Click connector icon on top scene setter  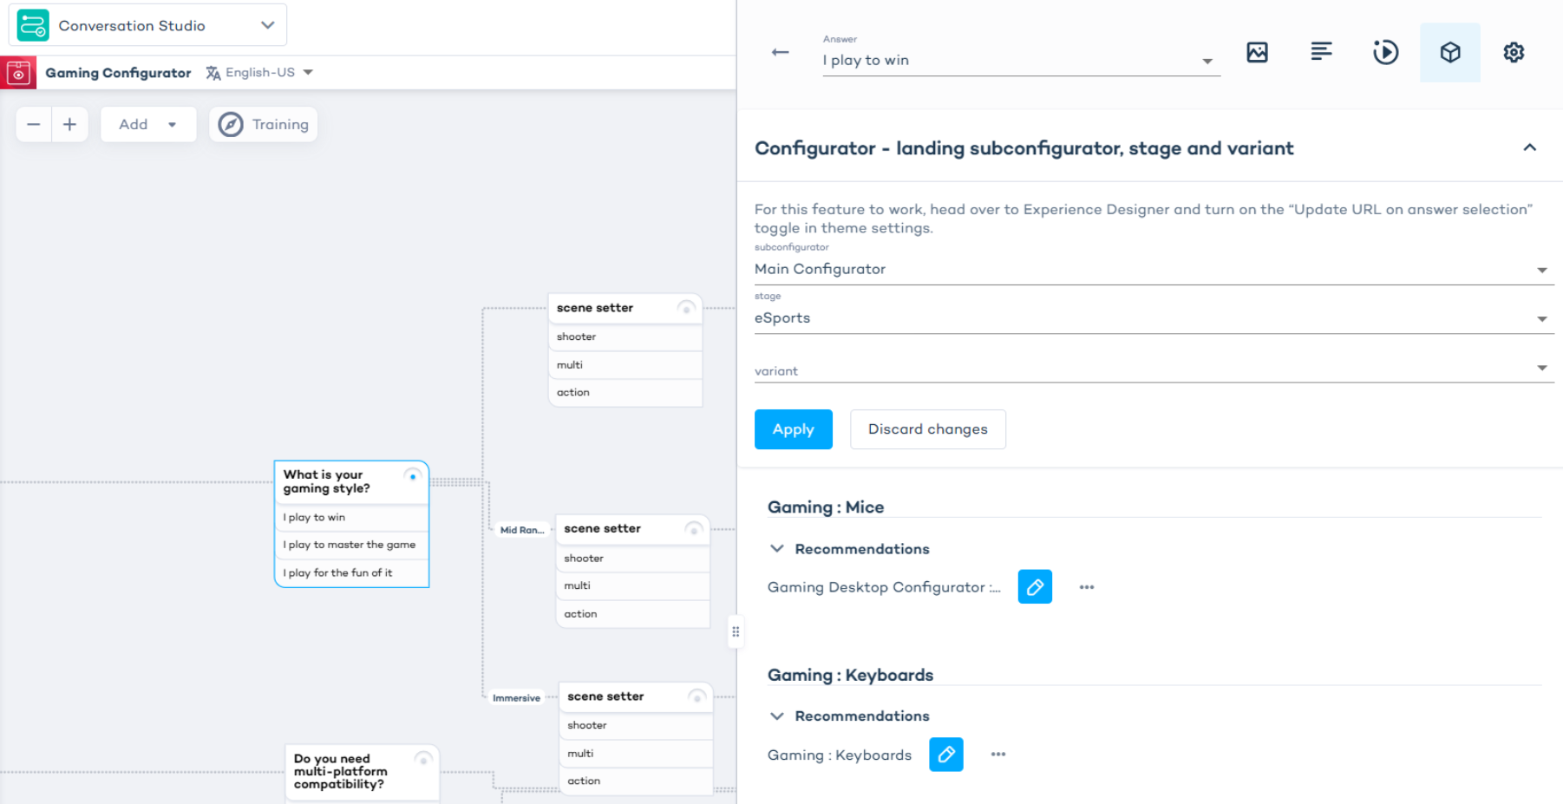point(686,308)
